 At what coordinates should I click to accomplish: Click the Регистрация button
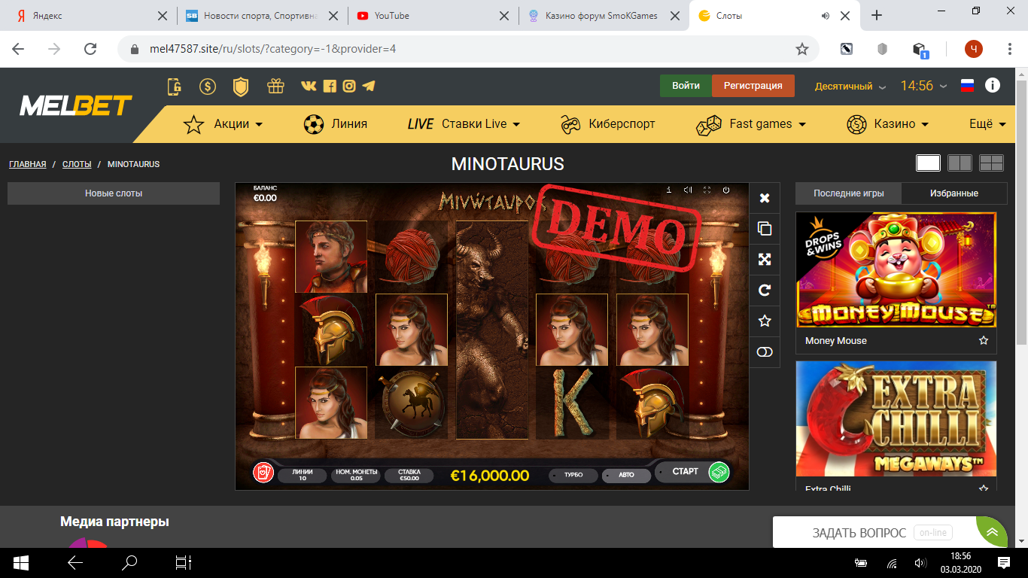(x=753, y=86)
